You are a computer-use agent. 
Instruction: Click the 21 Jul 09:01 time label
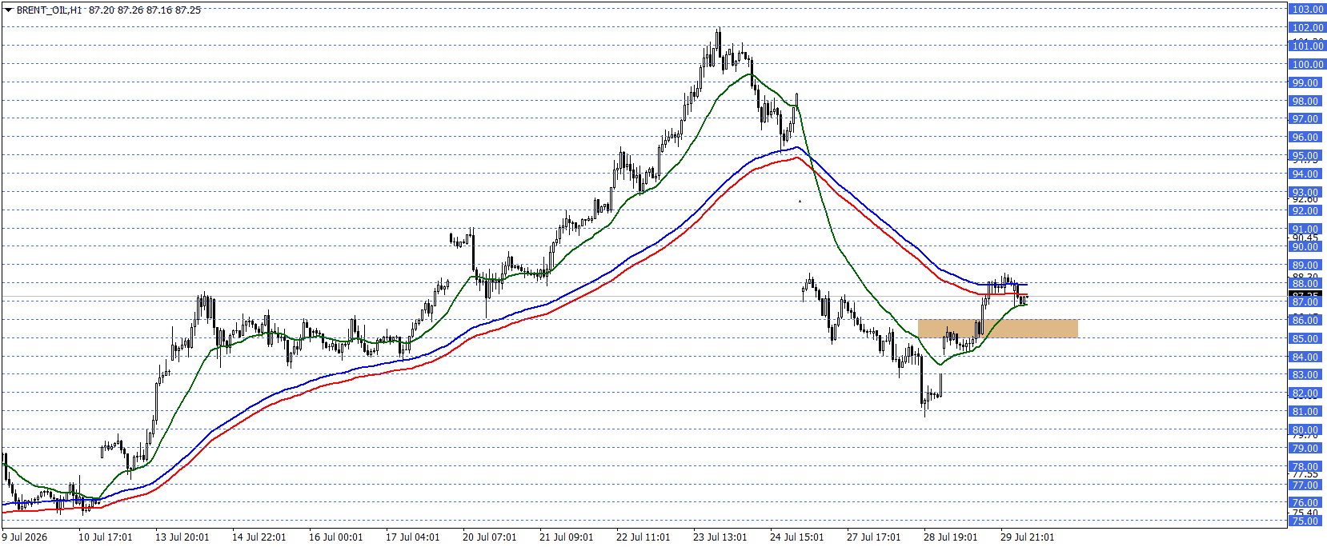pyautogui.click(x=566, y=537)
